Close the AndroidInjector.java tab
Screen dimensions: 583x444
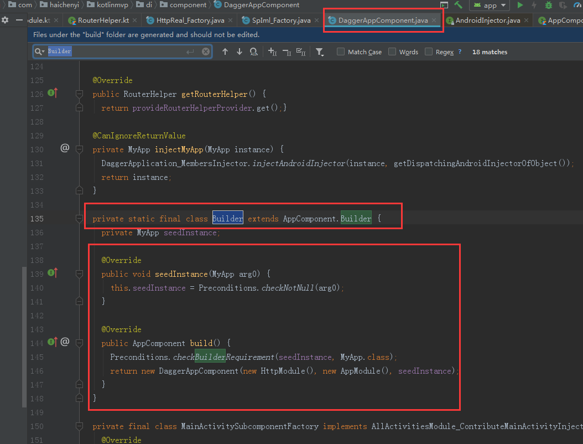tap(526, 20)
